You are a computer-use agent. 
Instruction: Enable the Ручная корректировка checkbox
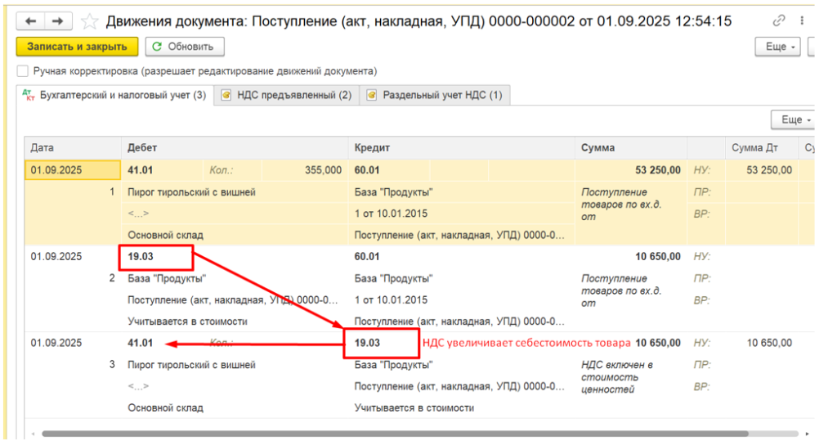22,71
